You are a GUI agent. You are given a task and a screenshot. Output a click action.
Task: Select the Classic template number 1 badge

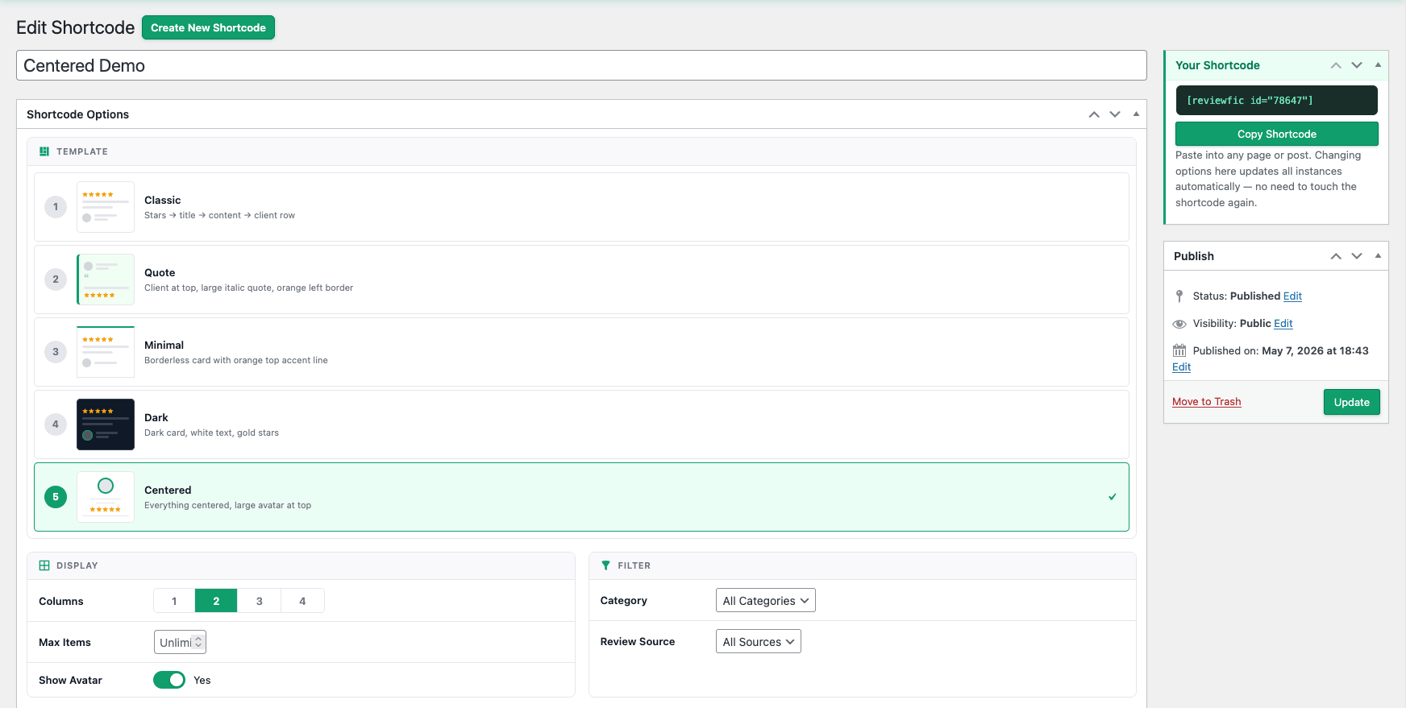pyautogui.click(x=56, y=207)
